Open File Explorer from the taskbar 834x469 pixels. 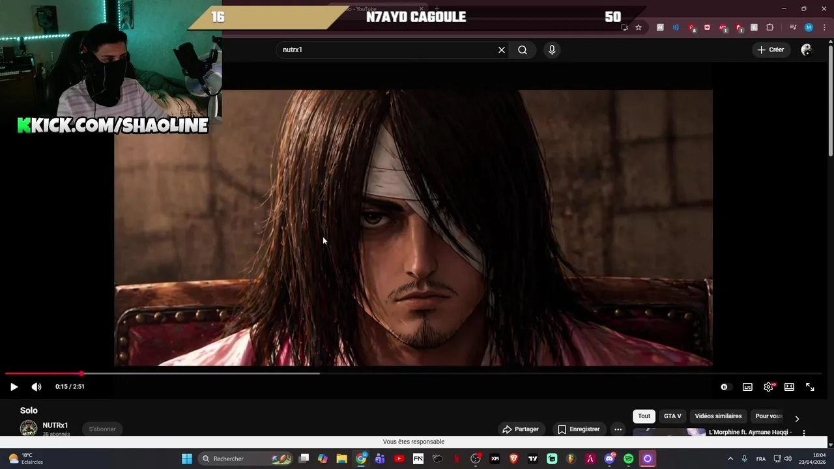(x=341, y=459)
